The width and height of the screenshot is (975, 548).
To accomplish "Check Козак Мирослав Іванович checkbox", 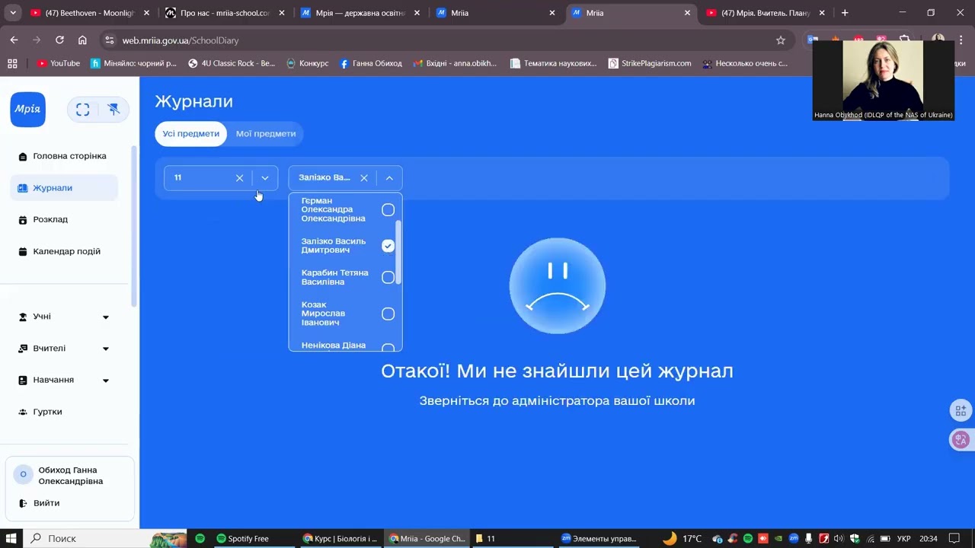I will [x=388, y=314].
